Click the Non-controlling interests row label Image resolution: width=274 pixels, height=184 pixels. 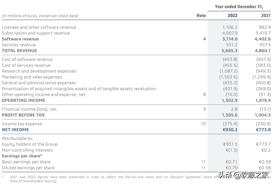27,150
